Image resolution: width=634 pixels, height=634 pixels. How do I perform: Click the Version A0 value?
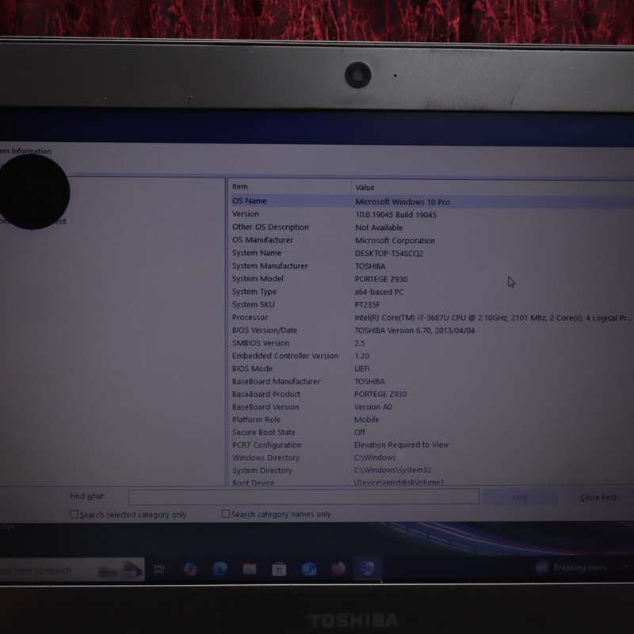372,407
